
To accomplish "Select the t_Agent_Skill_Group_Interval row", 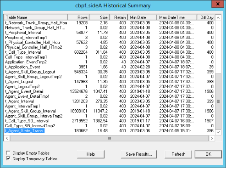I will 110,111.
